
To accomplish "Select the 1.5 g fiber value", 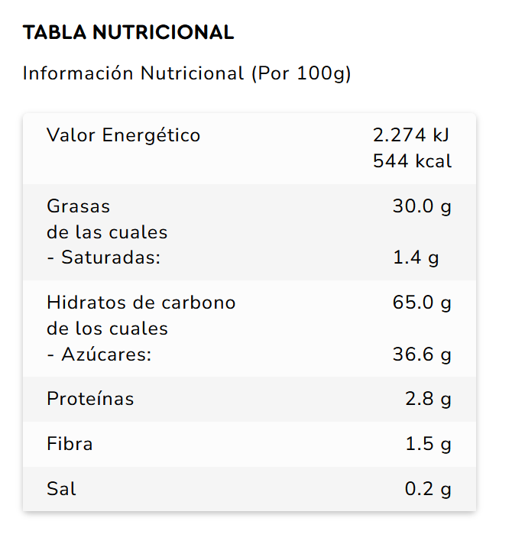I will pos(428,444).
